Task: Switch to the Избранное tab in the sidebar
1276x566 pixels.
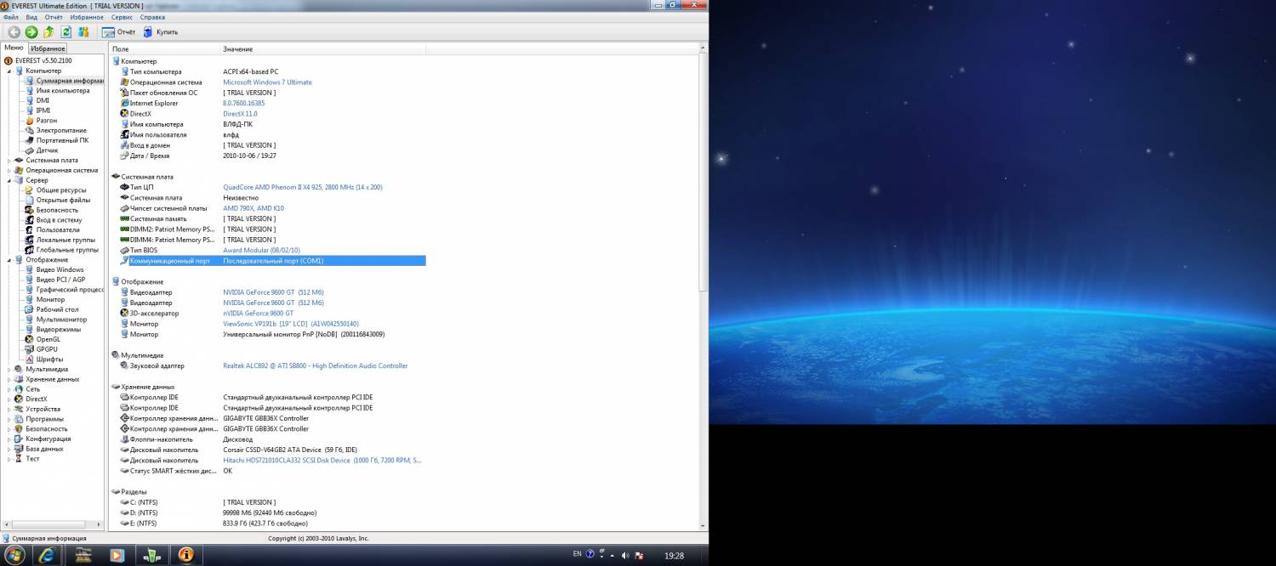Action: 48,48
